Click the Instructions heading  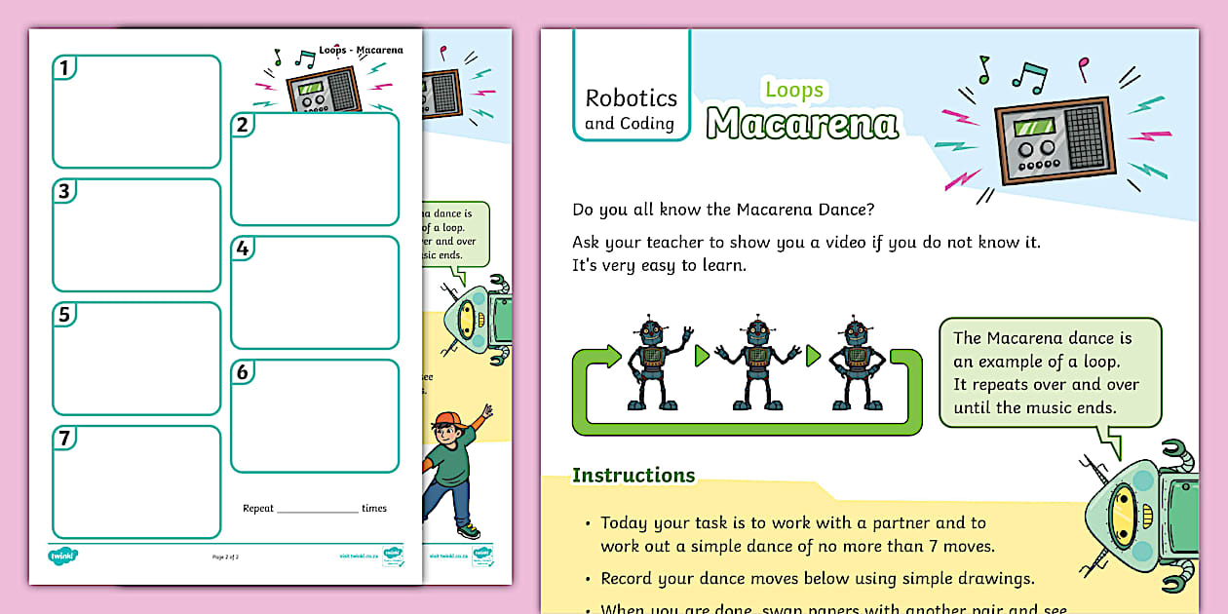coord(633,476)
